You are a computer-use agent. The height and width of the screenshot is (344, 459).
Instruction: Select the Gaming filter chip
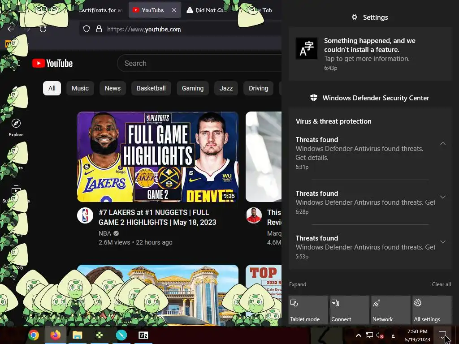pos(193,88)
